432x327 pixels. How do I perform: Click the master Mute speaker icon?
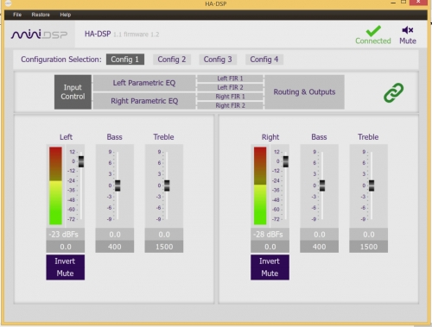tap(408, 30)
